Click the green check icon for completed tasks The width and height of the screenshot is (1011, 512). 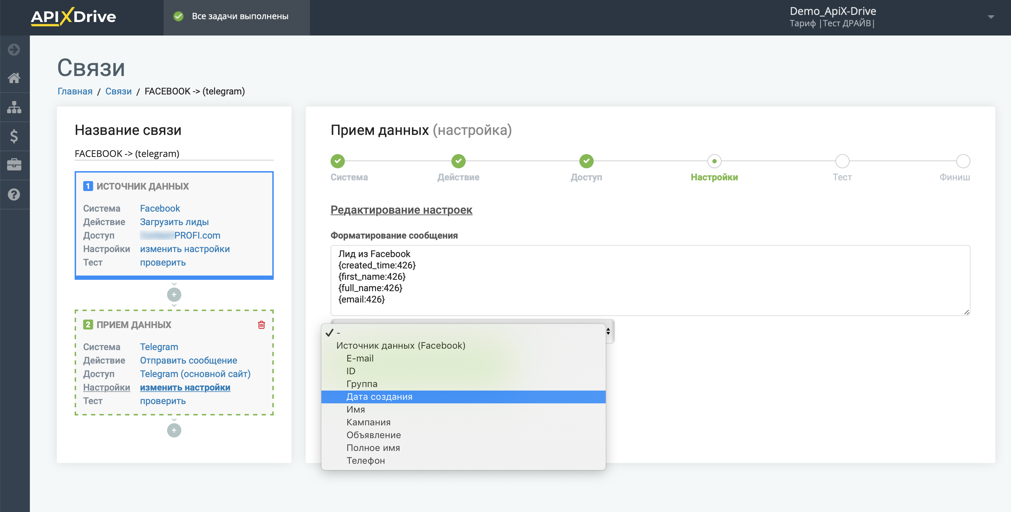point(178,16)
